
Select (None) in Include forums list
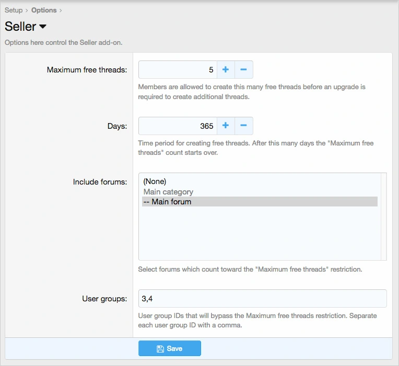(x=155, y=181)
